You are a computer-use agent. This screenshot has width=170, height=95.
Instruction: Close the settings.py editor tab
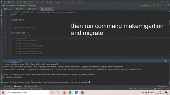click(x=52, y=9)
